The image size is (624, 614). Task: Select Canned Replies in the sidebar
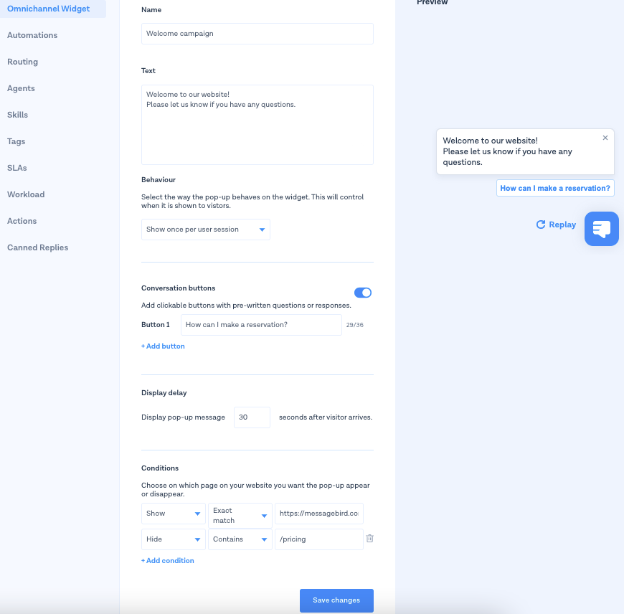38,247
